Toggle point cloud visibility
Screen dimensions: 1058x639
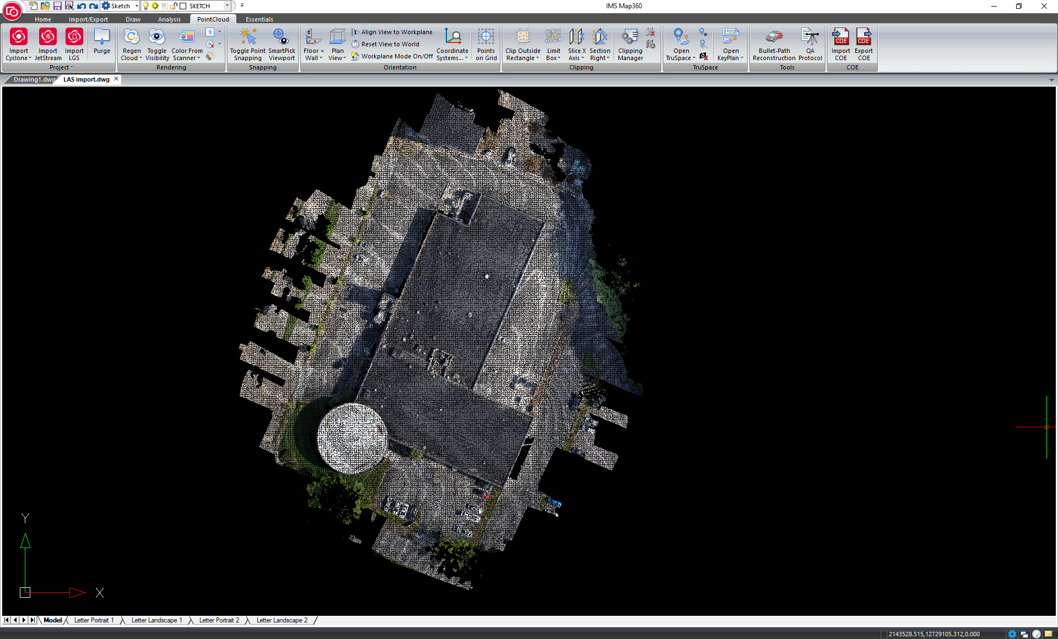point(157,37)
